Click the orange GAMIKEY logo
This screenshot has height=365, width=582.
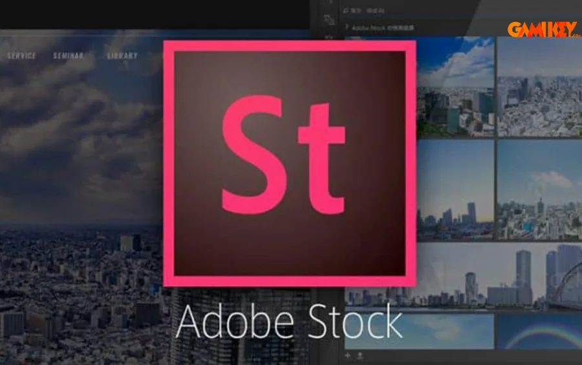(543, 29)
